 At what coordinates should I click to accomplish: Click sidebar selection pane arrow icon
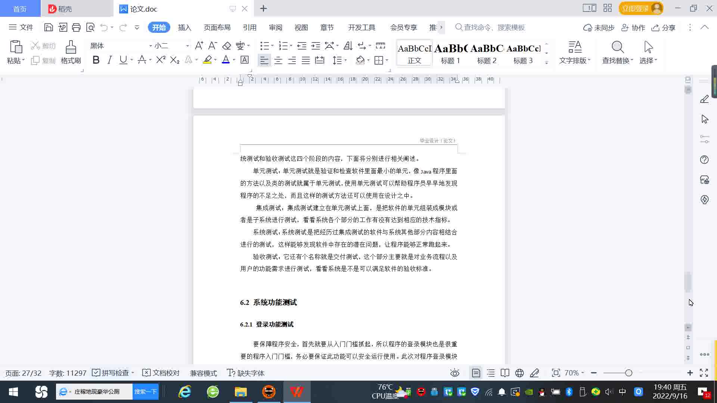coord(704,119)
